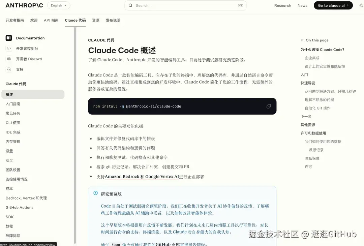Open 内存管理 in the sidebar
The height and width of the screenshot is (246, 364).
(x=13, y=142)
